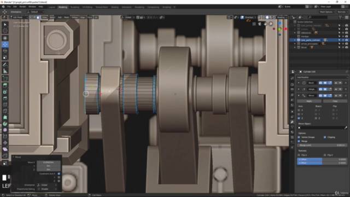The image size is (350, 197).
Task: Select the Inset Faces tool
Action: (x=5, y=92)
